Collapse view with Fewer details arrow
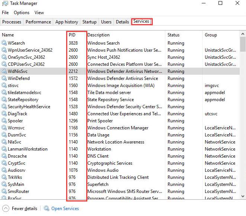The width and height of the screenshot is (246, 216). pos(6,209)
